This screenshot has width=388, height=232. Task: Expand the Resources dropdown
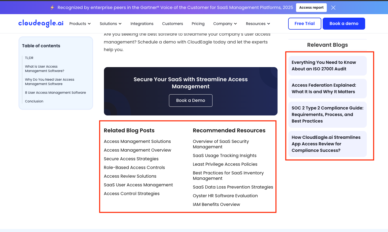pyautogui.click(x=268, y=24)
